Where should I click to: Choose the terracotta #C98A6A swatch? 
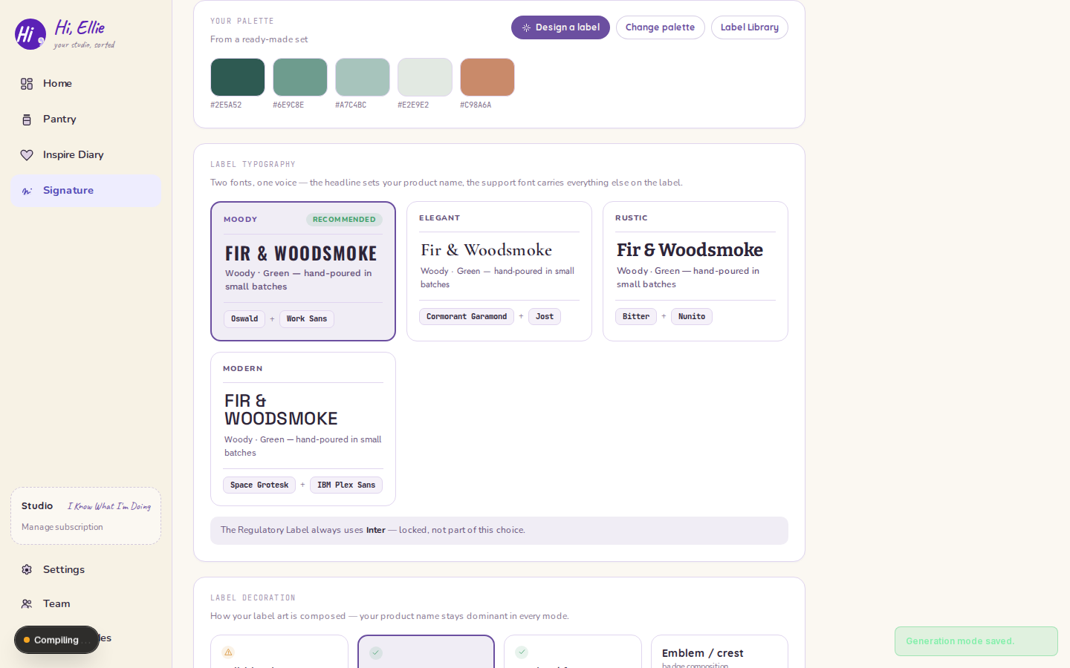point(487,77)
